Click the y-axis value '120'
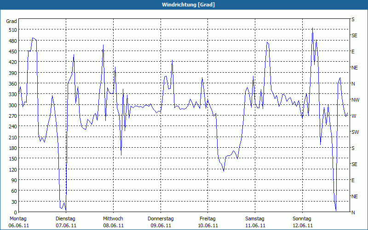The width and height of the screenshot is (368, 230). click(13, 170)
